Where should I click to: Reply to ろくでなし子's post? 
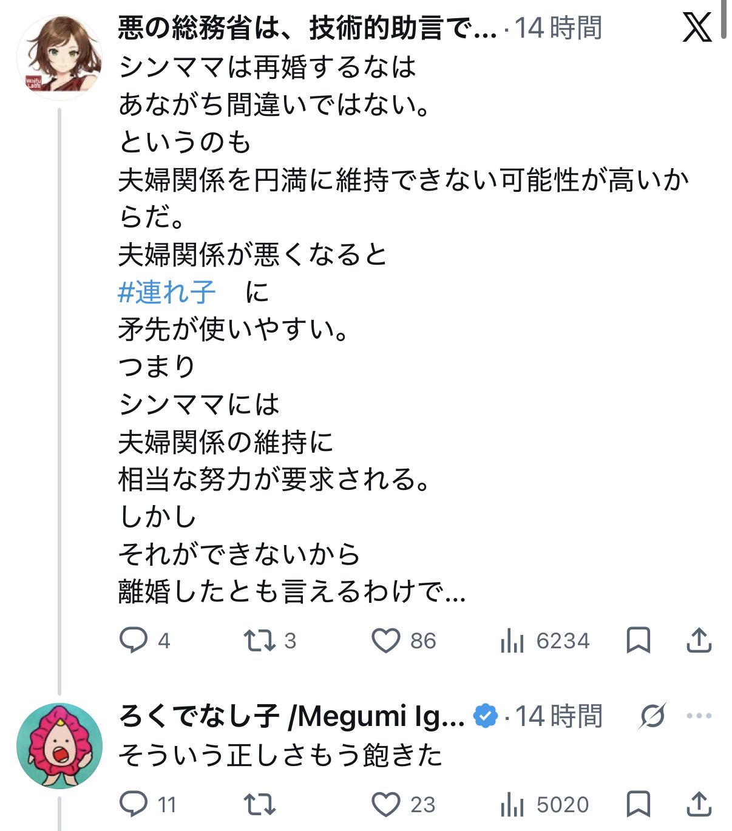point(134,804)
